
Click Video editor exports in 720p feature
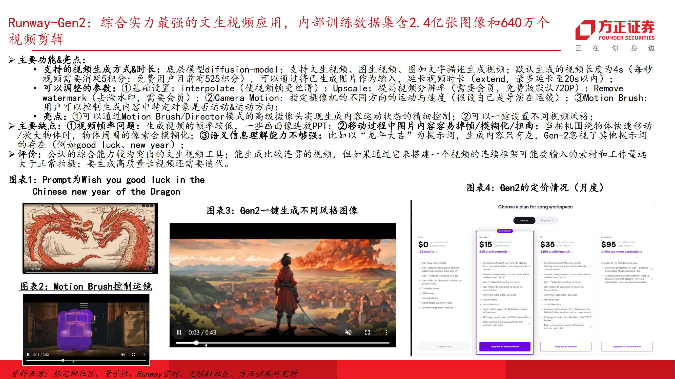437,303
